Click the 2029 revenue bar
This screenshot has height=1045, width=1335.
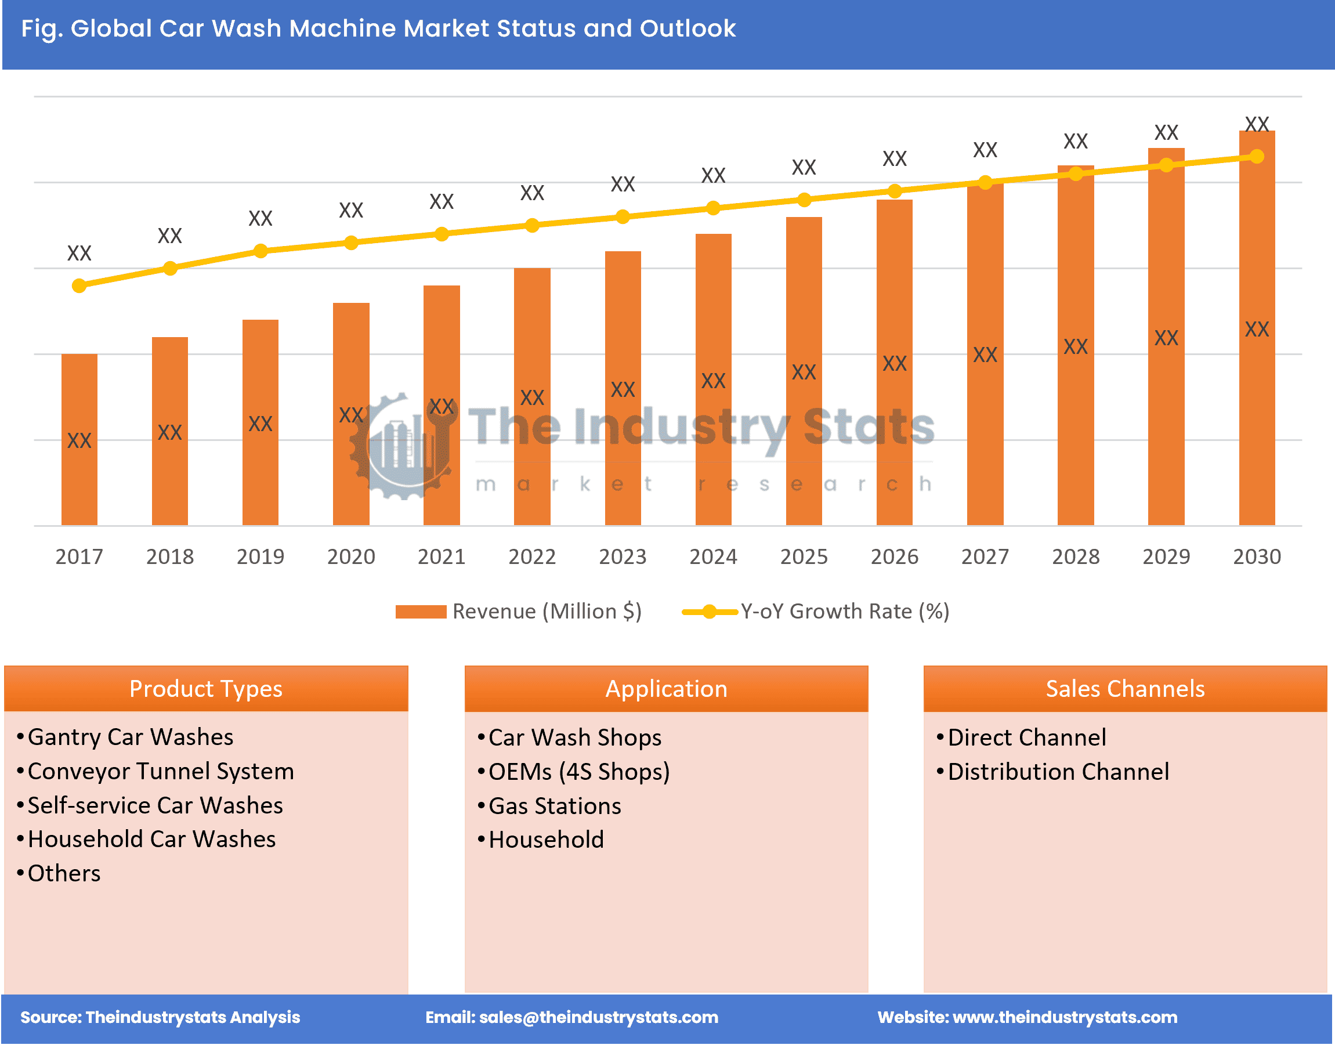(1166, 337)
